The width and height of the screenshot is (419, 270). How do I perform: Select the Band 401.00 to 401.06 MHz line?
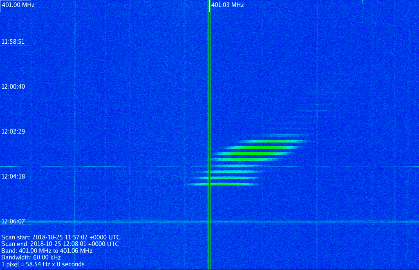[47, 251]
